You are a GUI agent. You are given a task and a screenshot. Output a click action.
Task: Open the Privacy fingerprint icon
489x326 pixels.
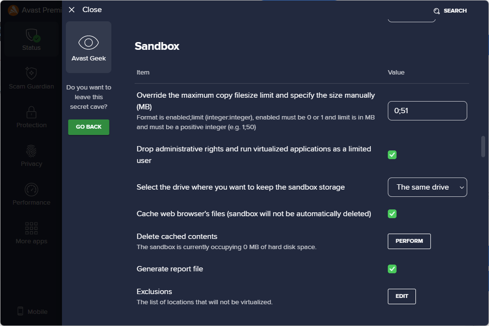[31, 151]
